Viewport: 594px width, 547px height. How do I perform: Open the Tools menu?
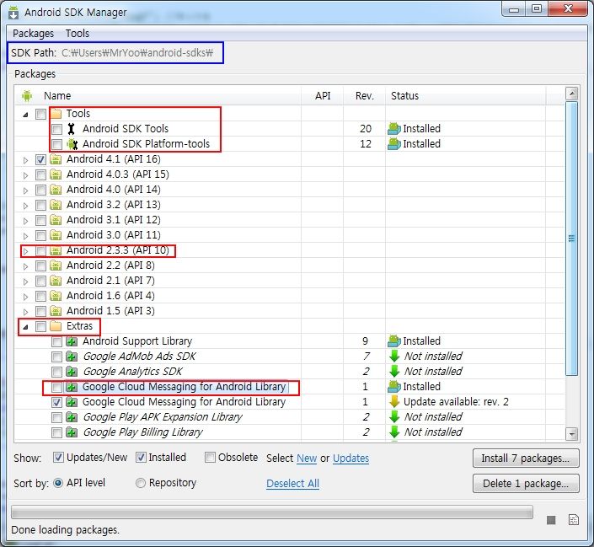pyautogui.click(x=78, y=34)
